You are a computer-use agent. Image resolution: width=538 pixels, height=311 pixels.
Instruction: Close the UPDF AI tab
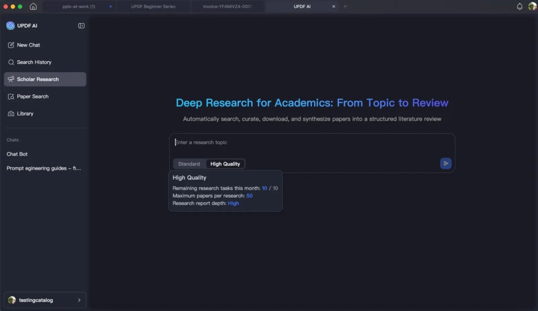tap(334, 6)
